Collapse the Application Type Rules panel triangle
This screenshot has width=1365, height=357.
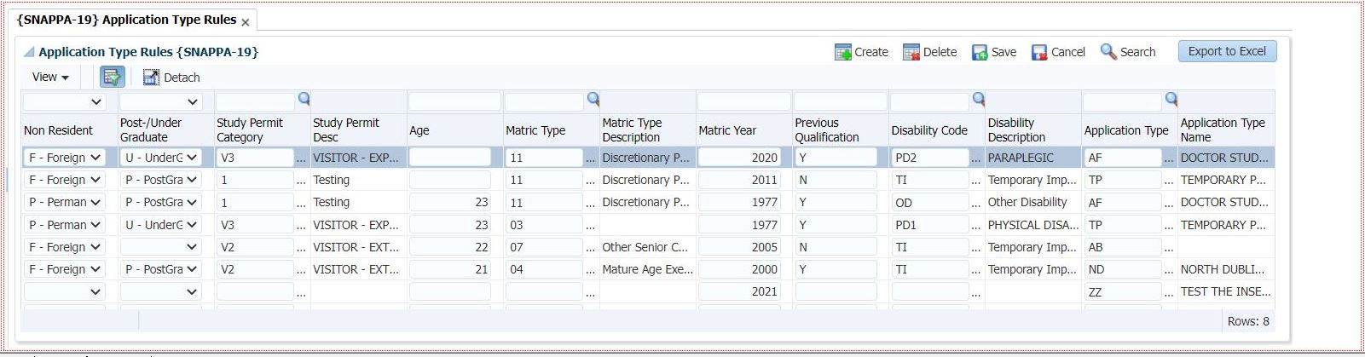point(28,52)
